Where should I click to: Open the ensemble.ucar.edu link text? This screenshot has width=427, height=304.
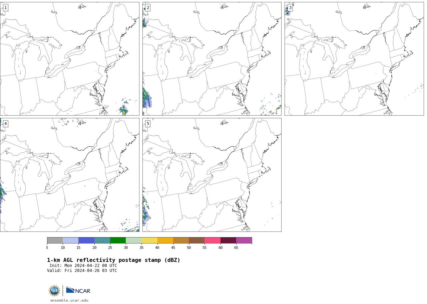(x=69, y=300)
